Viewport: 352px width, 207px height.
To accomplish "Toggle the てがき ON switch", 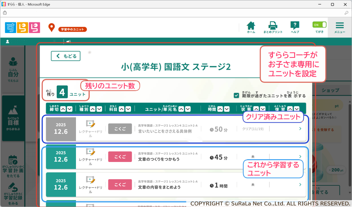I will coord(319,25).
